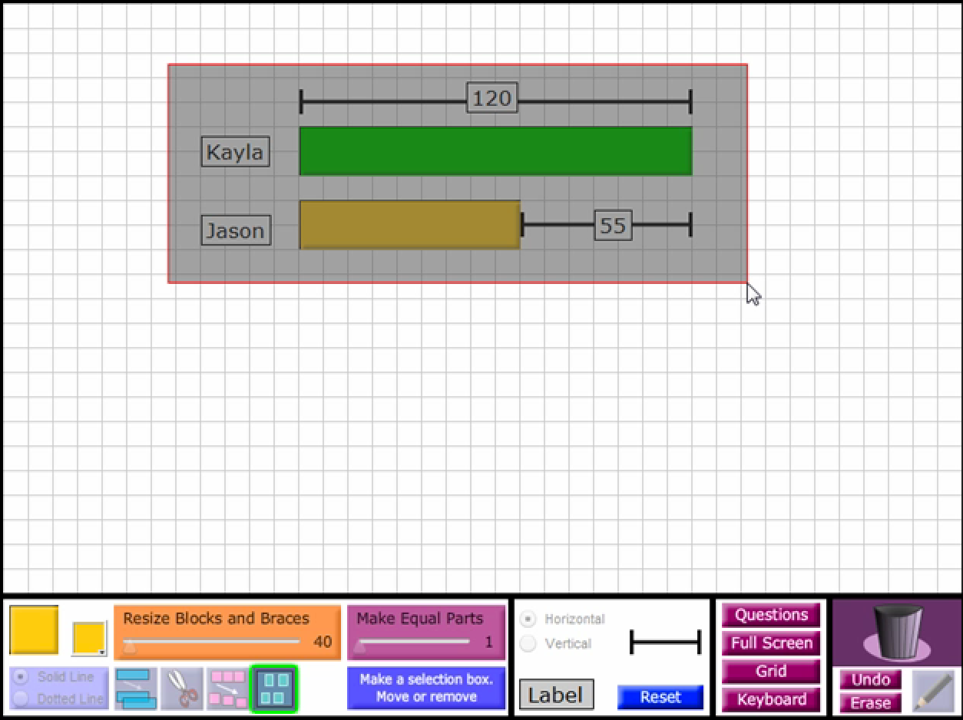This screenshot has height=720, width=963.
Task: Pick the horizontal brace tool
Action: click(x=665, y=642)
